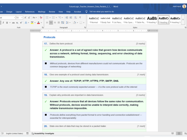This screenshot has width=187, height=140.
Task: Click the Tell me what you want to do box
Action: [102, 12]
